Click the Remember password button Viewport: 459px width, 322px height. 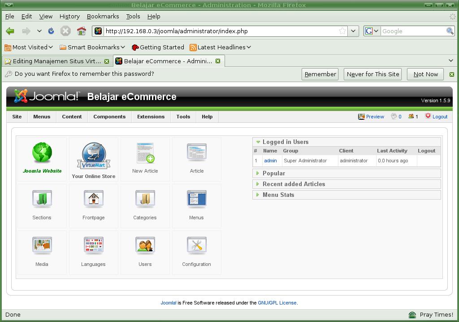pyautogui.click(x=320, y=74)
